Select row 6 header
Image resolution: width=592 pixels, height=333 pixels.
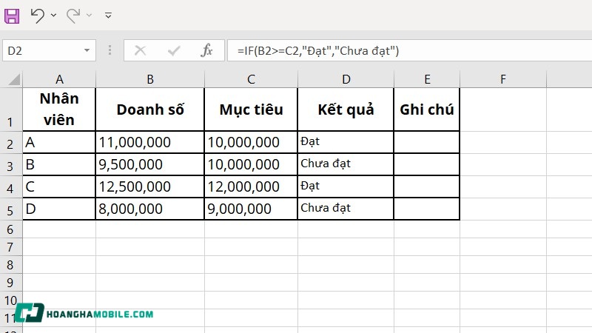pyautogui.click(x=11, y=229)
